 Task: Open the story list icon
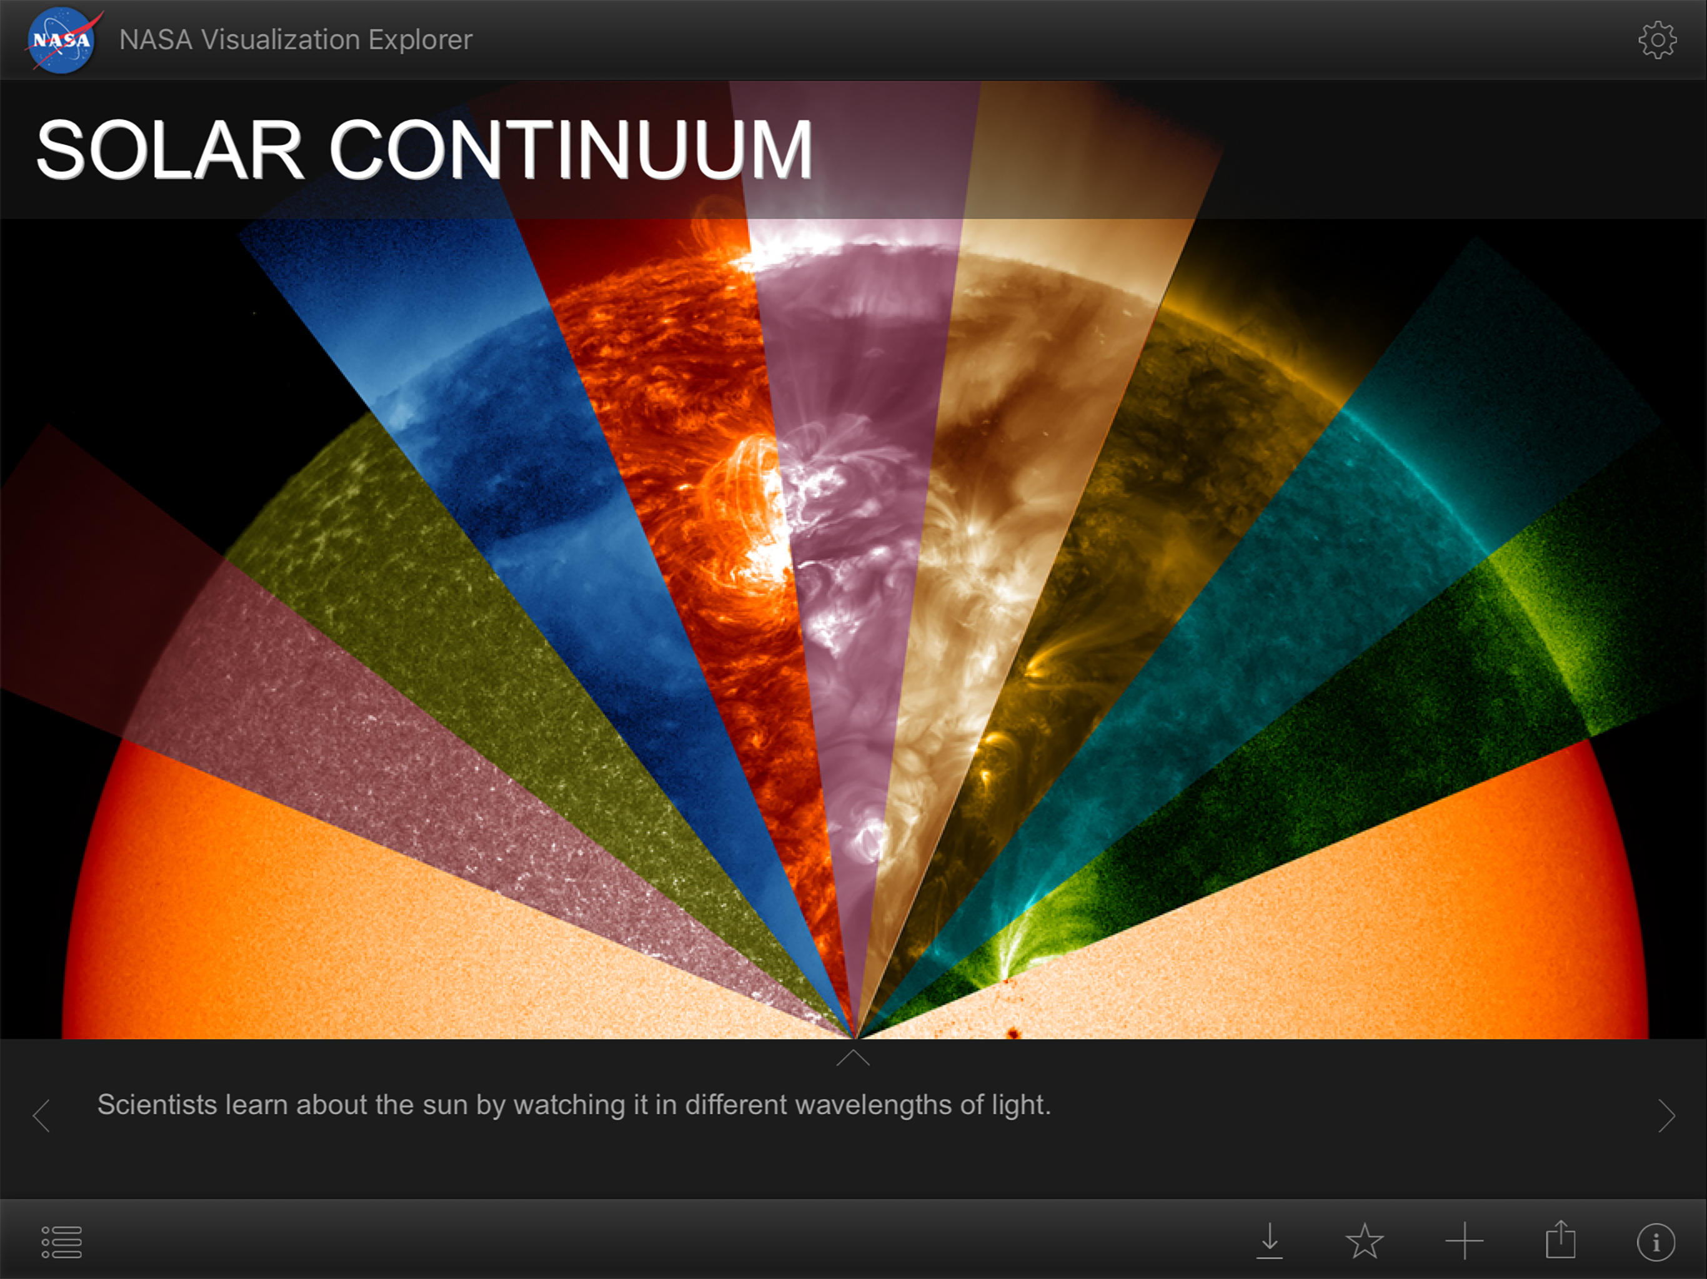click(x=61, y=1242)
